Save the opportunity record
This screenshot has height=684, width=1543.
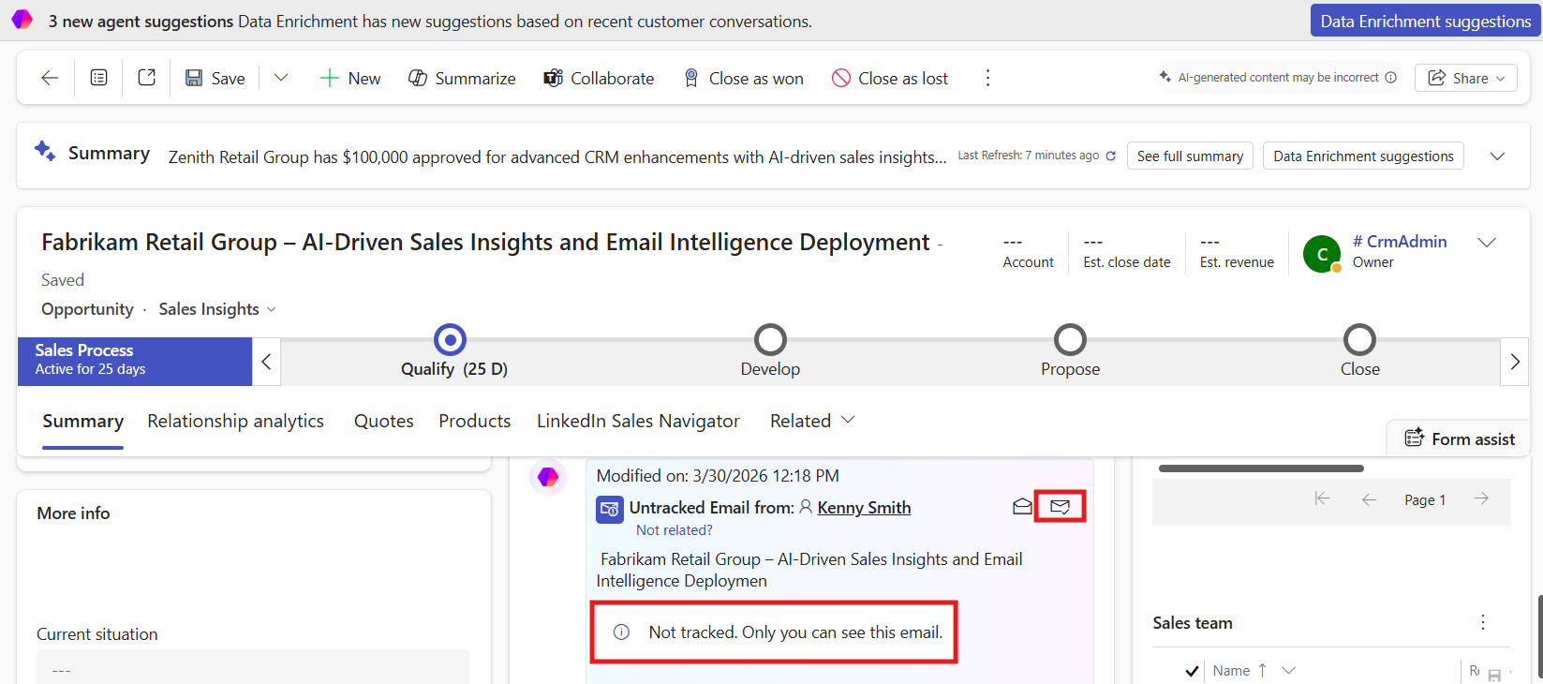[215, 78]
